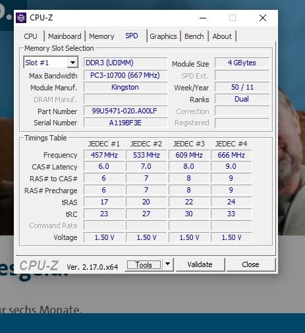The width and height of the screenshot is (305, 333).
Task: Click the Kingston manufacturer value
Action: point(125,87)
